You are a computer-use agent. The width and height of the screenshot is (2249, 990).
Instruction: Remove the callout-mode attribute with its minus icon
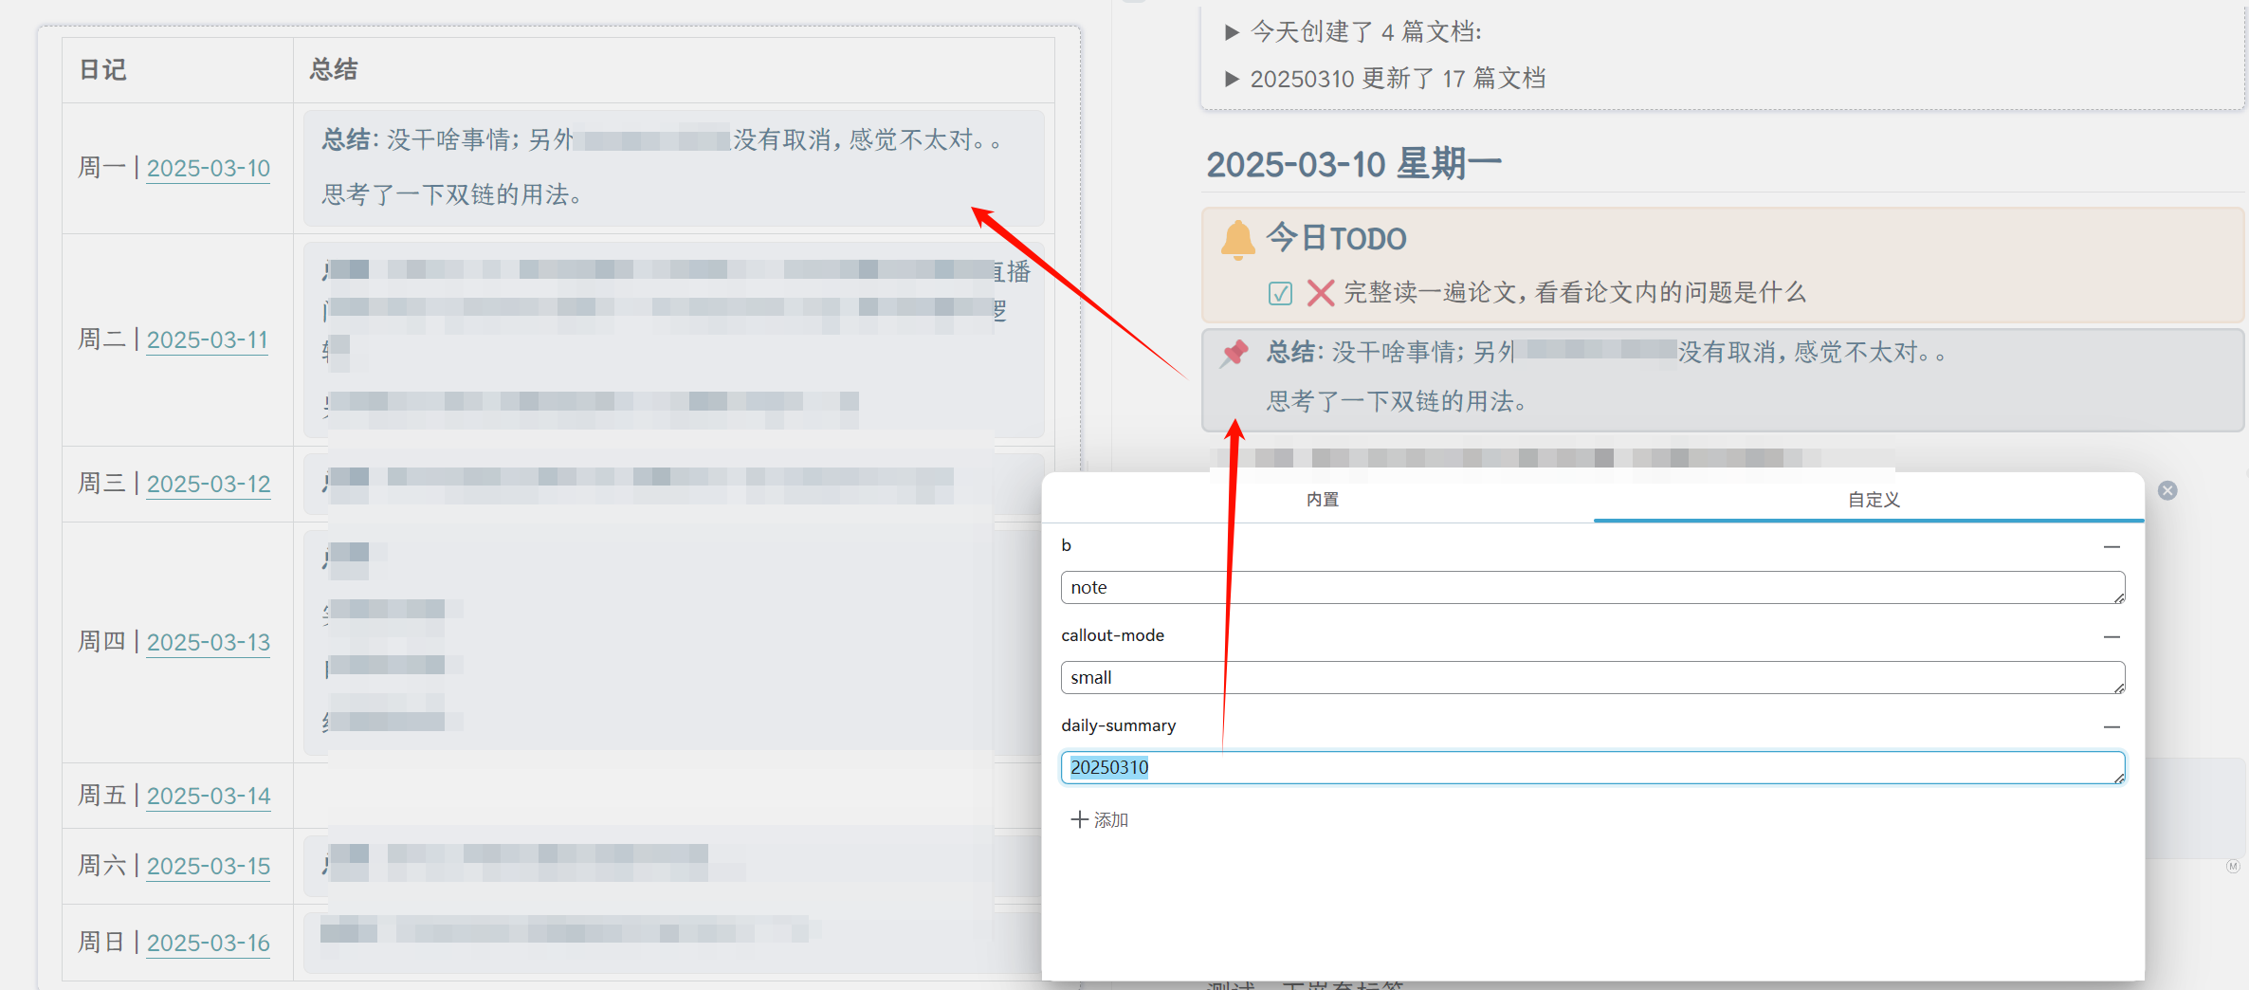(x=2112, y=636)
